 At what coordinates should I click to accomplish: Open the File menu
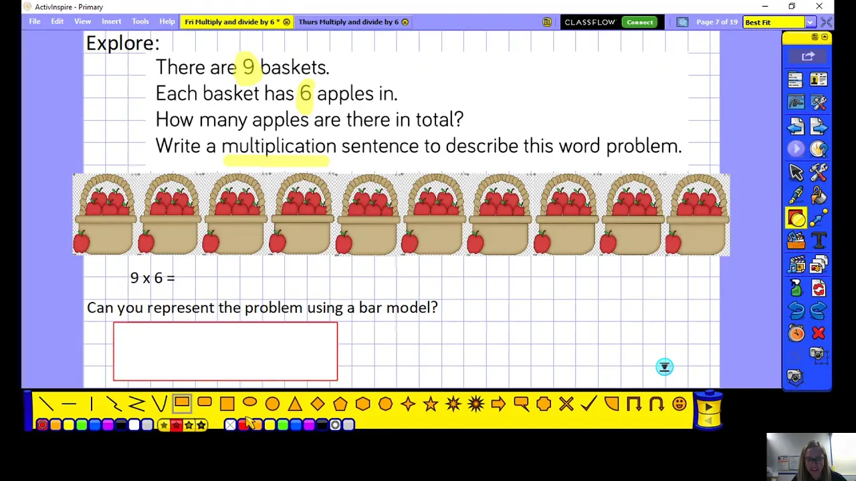coord(35,22)
